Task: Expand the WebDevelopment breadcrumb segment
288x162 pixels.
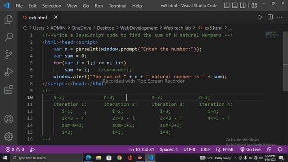Action: click(x=139, y=28)
